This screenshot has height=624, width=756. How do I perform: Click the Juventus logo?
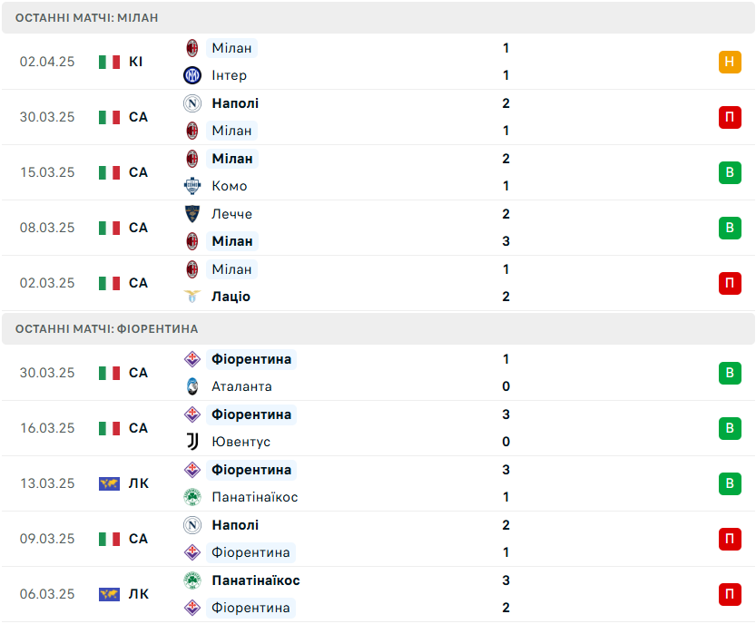click(192, 442)
